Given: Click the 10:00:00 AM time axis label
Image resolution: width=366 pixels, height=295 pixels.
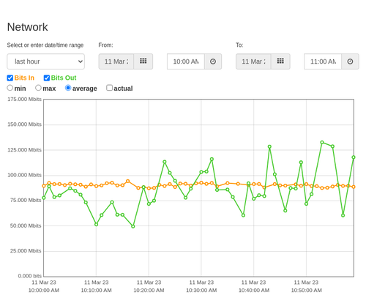Looking at the screenshot, I should [44, 291].
